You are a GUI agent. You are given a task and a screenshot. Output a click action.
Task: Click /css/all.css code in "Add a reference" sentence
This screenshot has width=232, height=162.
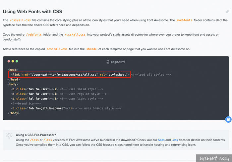pos(57,49)
